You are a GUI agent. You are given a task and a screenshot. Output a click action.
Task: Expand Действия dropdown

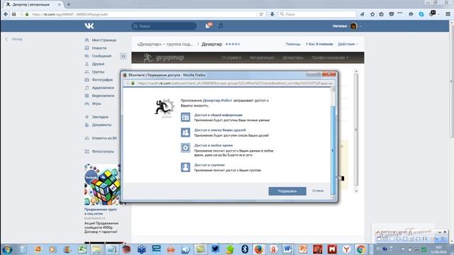[348, 44]
